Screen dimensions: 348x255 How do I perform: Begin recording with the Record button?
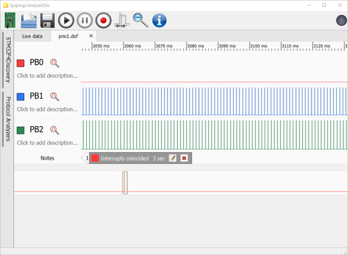click(103, 20)
